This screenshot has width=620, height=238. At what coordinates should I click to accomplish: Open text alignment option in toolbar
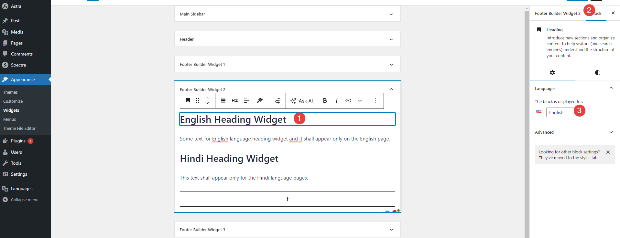246,100
